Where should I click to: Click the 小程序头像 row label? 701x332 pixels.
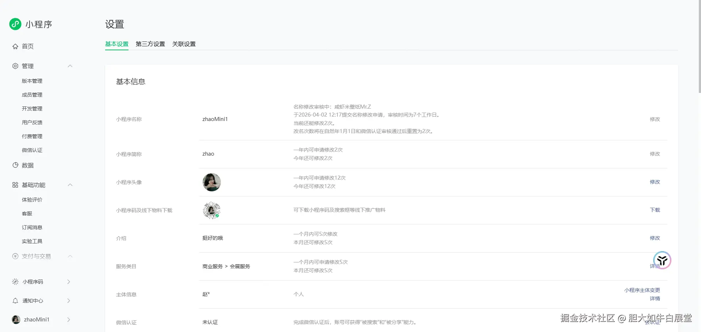click(x=129, y=182)
